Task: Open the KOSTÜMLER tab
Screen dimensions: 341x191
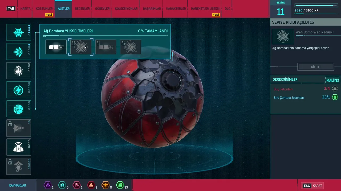Action: 44,9
